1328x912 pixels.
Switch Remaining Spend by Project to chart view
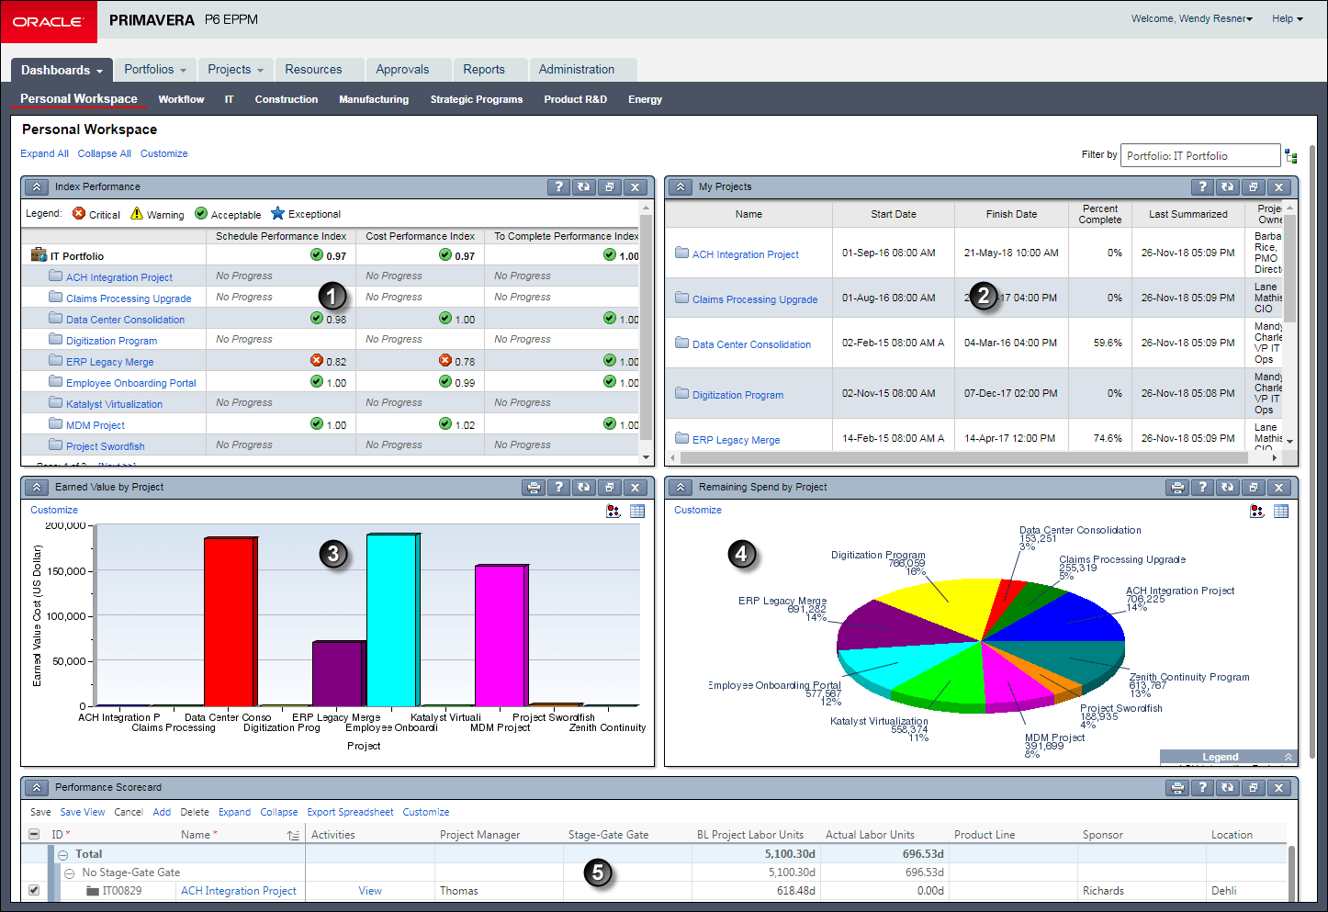click(1257, 511)
